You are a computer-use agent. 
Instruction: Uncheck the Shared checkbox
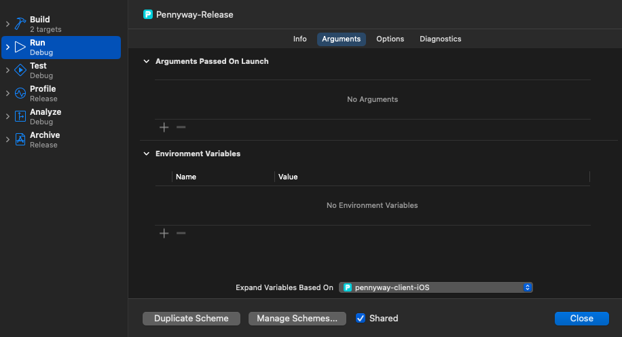coord(360,318)
